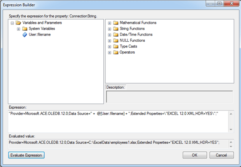Click Expression box scrollbar down arrow
The image size is (241, 167).
[x=231, y=130]
